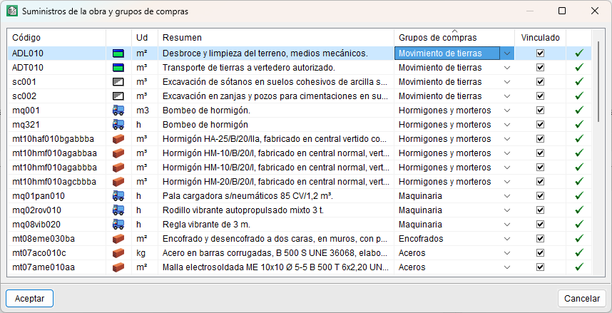The height and width of the screenshot is (313, 612).
Task: Click the green check mark in mq321 row
Action: [579, 125]
